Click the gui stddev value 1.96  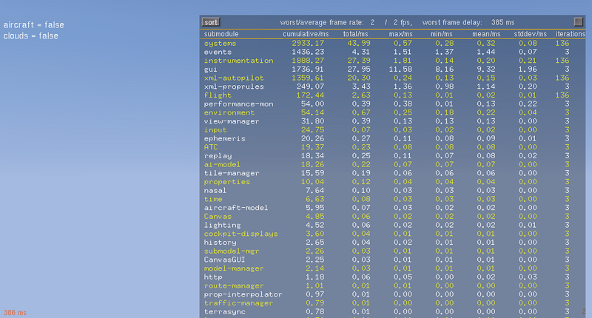coord(528,70)
